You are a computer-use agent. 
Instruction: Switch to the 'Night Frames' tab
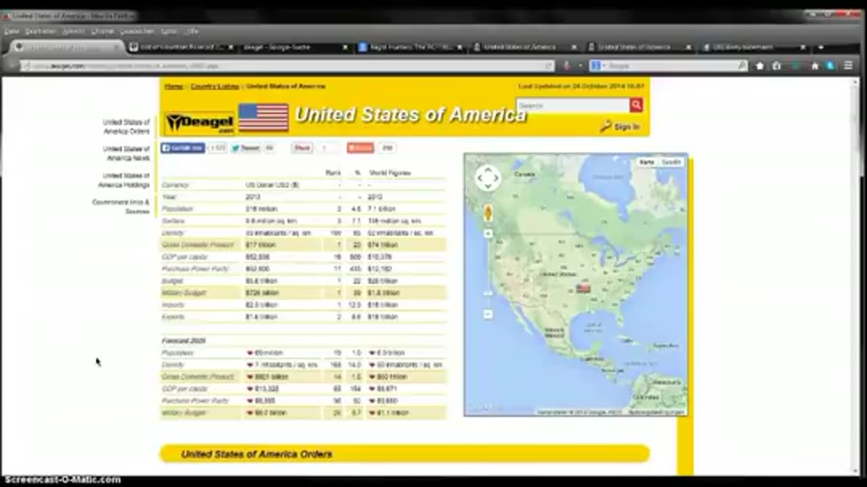click(x=410, y=47)
